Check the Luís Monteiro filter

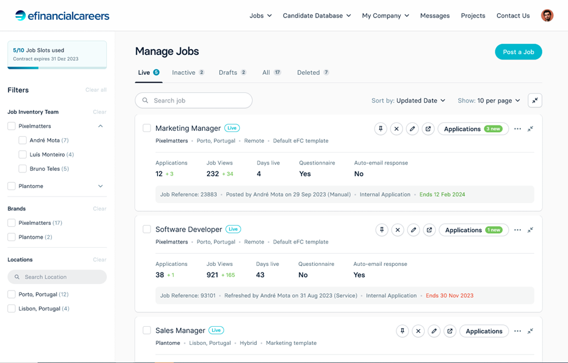click(22, 154)
